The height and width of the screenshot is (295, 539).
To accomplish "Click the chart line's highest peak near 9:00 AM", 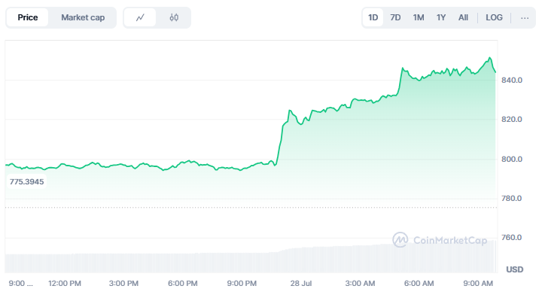I will point(490,58).
